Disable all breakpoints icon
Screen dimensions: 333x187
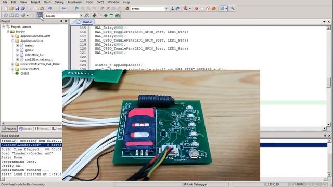click(x=208, y=9)
